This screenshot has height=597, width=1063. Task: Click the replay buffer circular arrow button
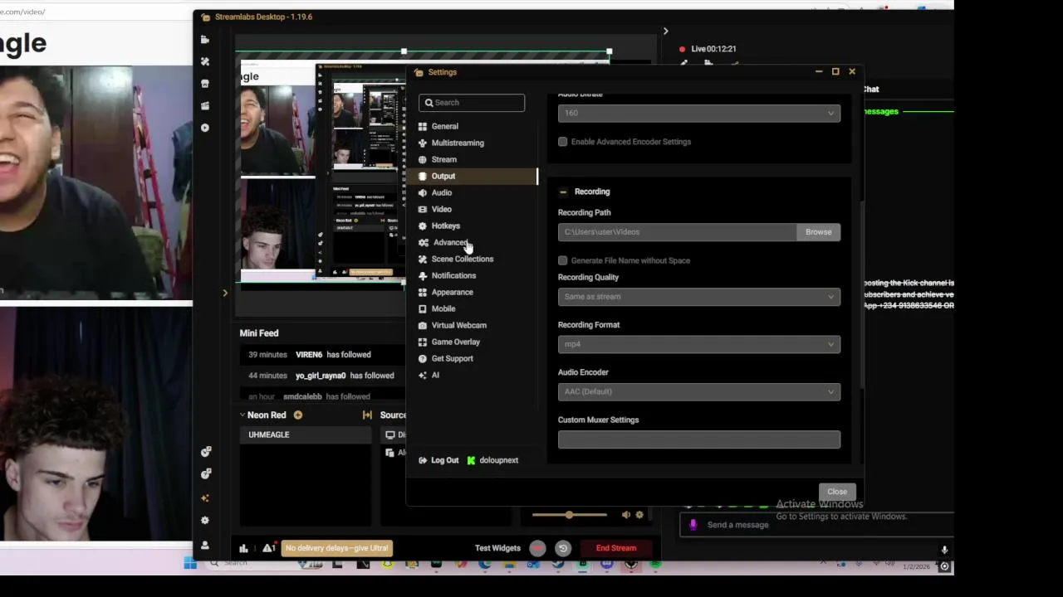pos(563,548)
